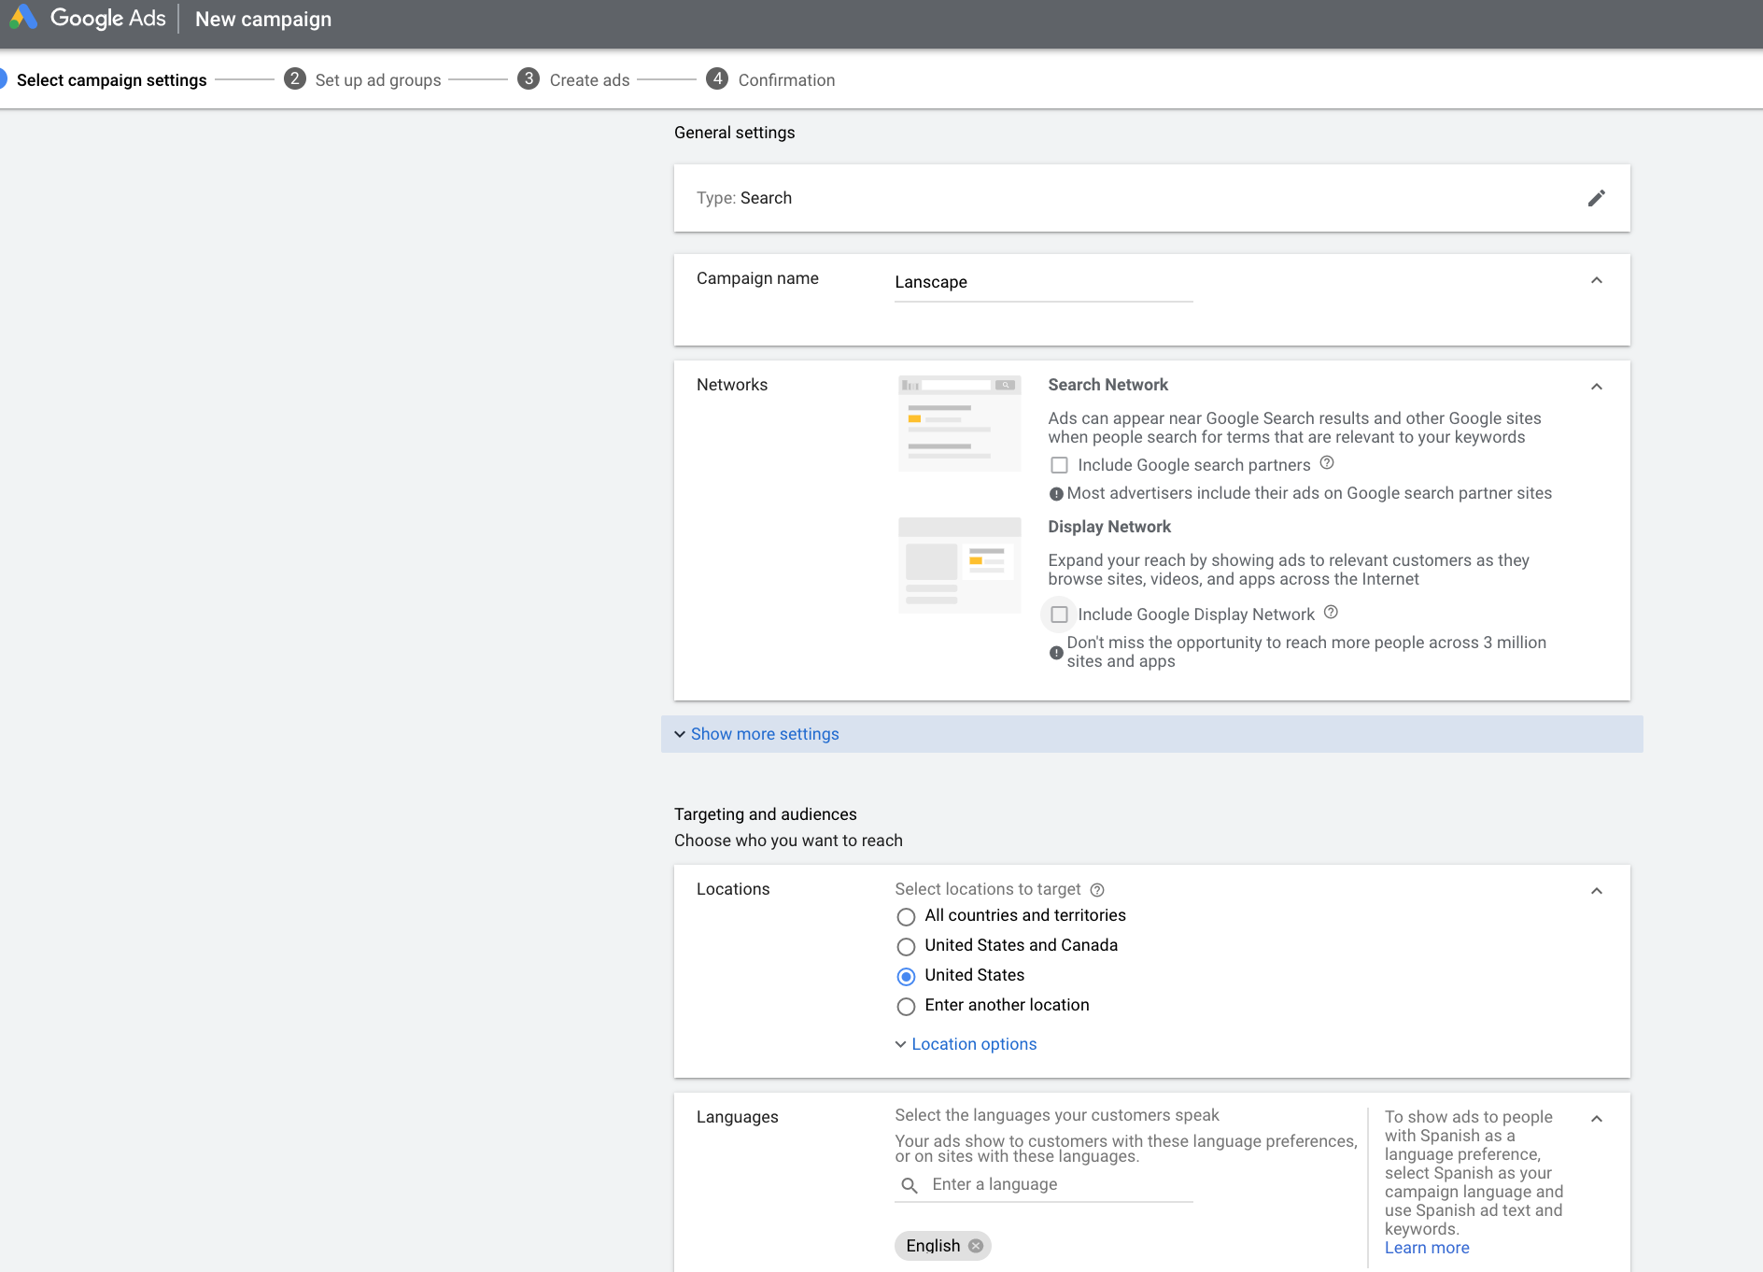Select All countries and territories option
The width and height of the screenshot is (1763, 1272).
906,916
